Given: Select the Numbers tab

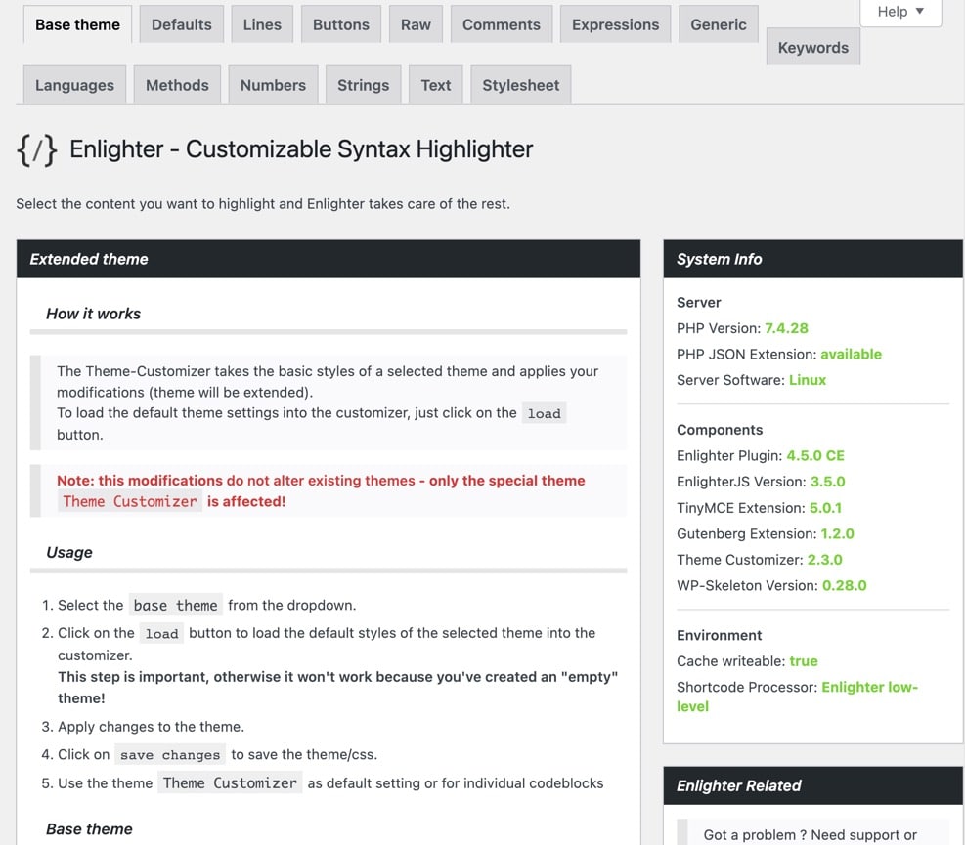Looking at the screenshot, I should 273,85.
